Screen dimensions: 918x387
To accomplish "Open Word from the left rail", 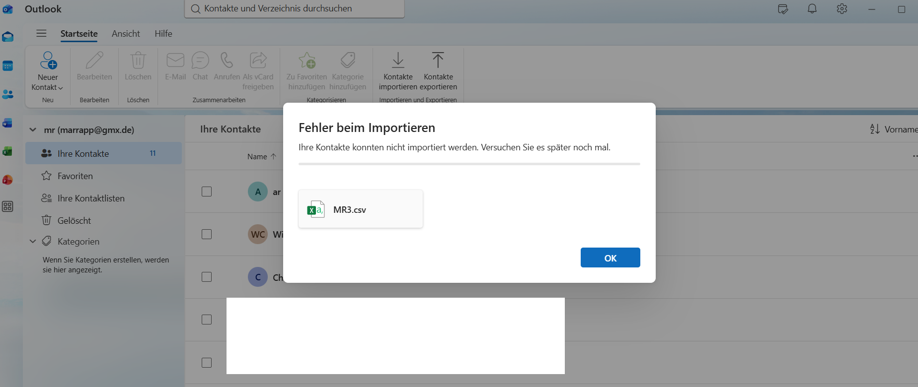I will click(x=7, y=123).
